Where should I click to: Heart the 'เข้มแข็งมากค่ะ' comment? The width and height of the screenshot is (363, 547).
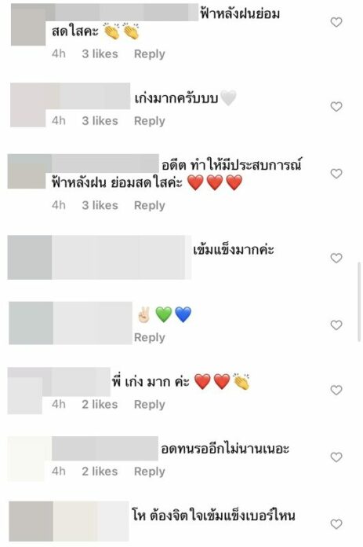click(x=336, y=258)
